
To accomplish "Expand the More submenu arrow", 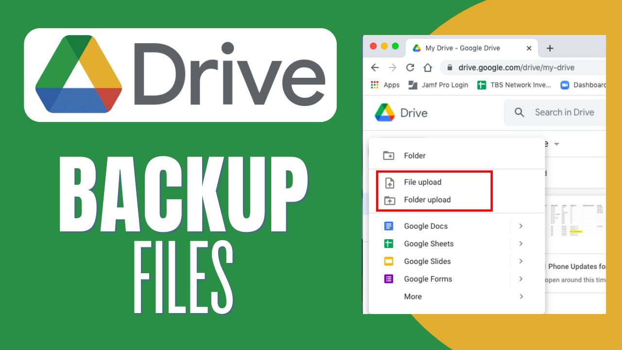I will click(521, 297).
